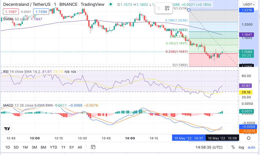
Task: Click the 60.00 RSI axis label
Action: [246, 76]
